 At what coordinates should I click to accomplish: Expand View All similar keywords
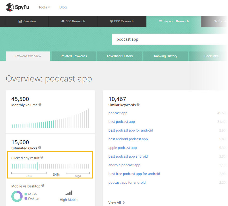click(x=116, y=202)
